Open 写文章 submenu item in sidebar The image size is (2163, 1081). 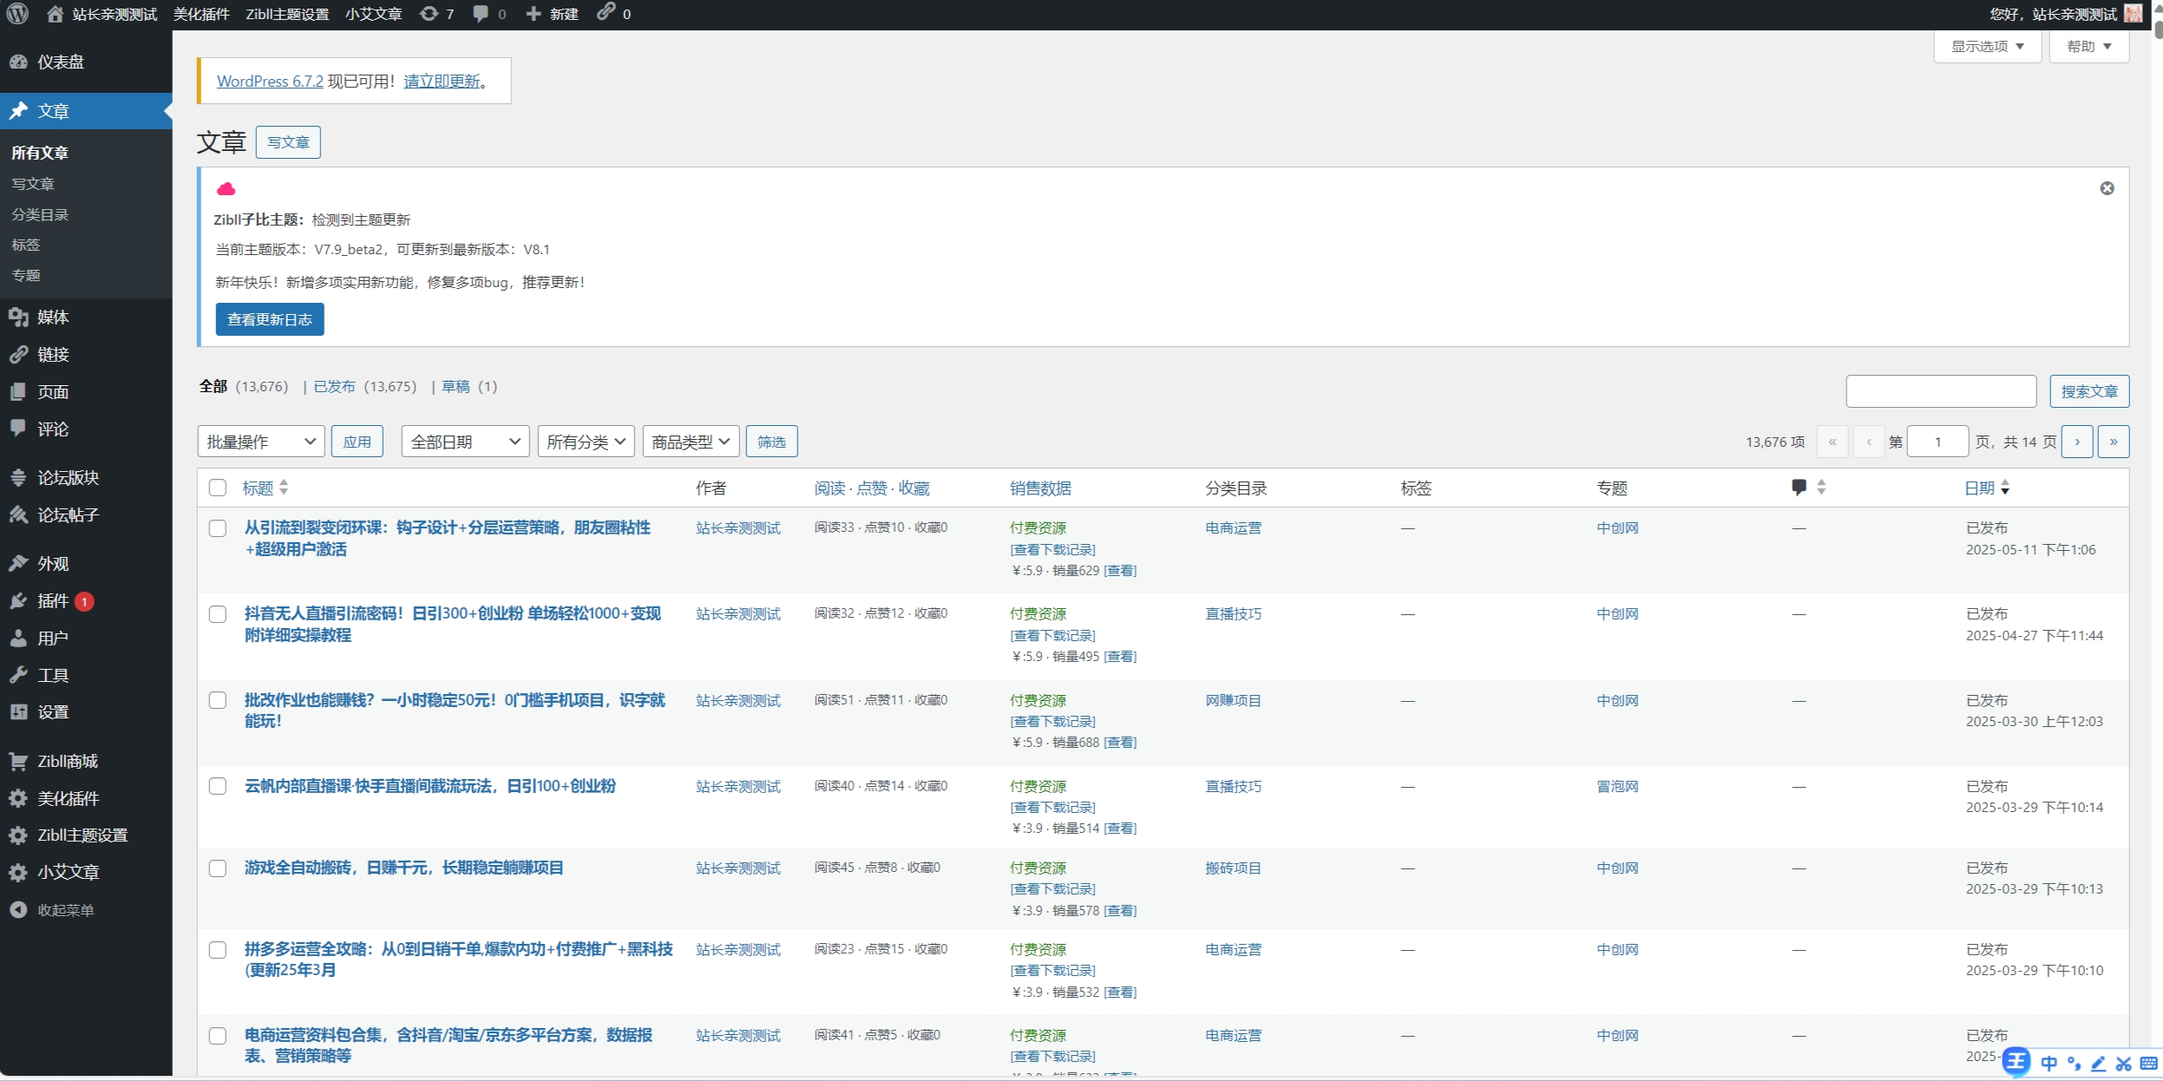tap(33, 184)
